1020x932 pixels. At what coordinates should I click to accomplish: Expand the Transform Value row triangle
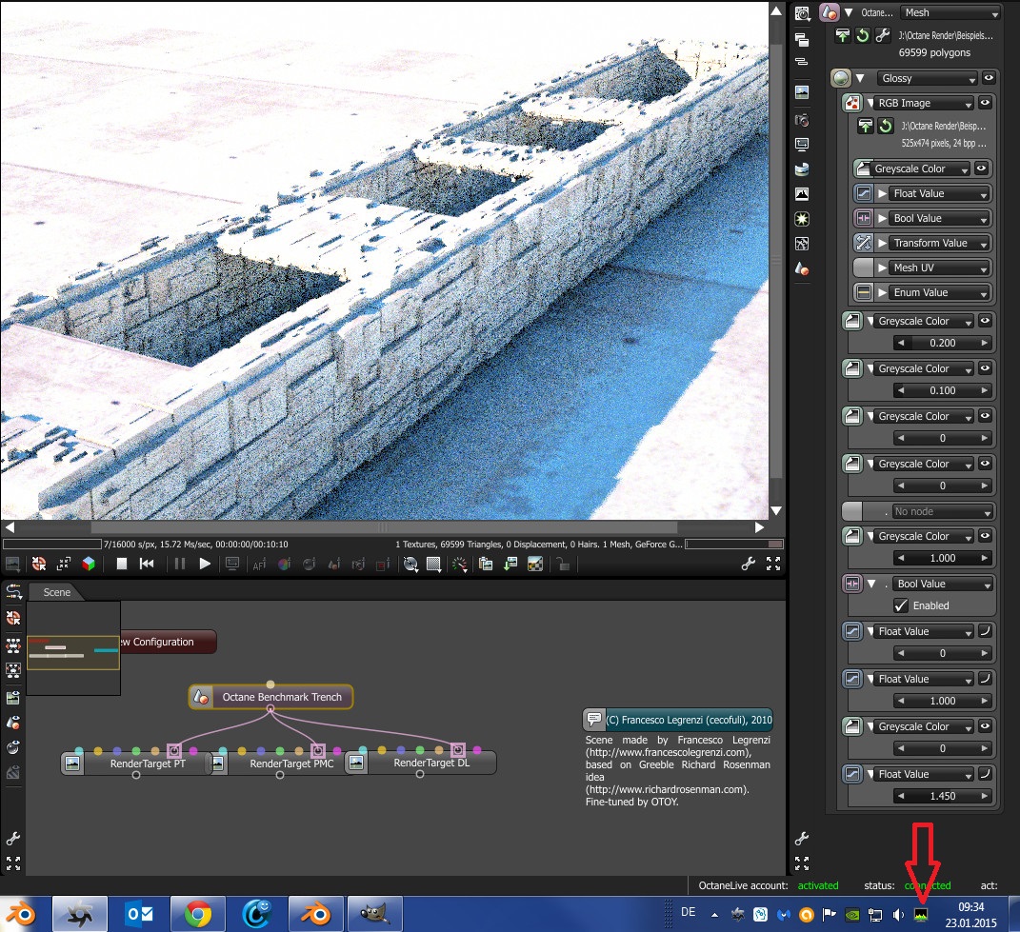pyautogui.click(x=882, y=243)
